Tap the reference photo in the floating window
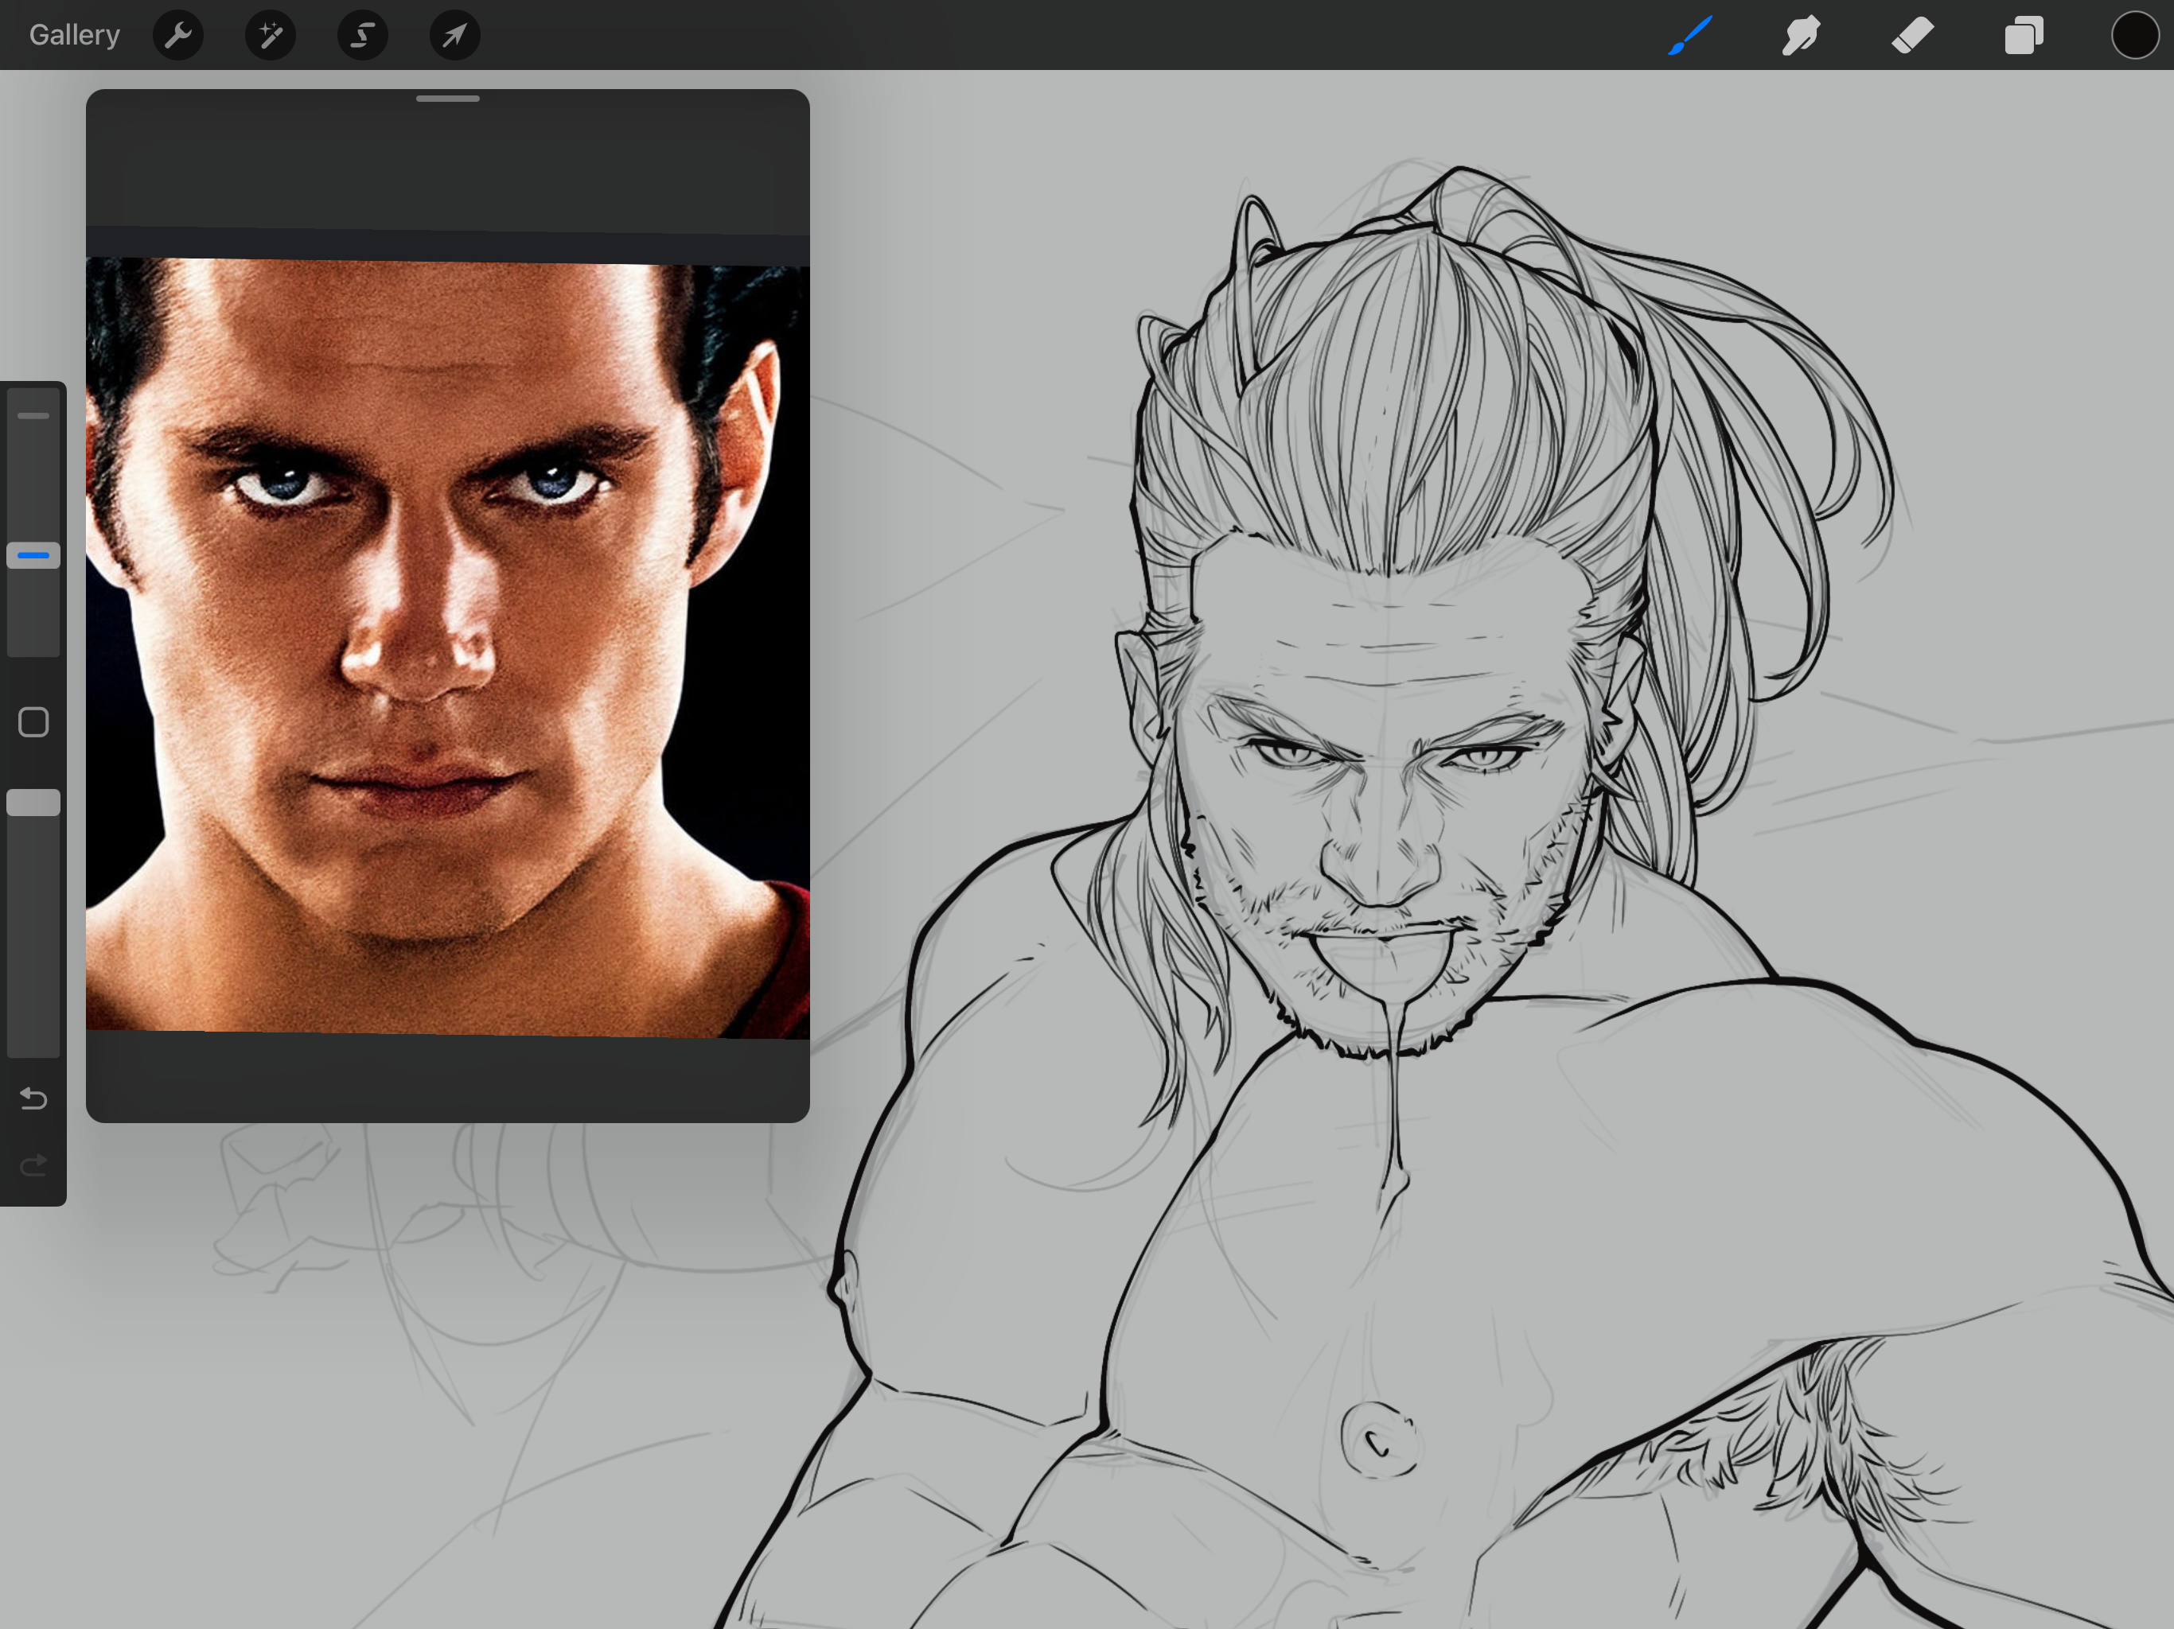The width and height of the screenshot is (2174, 1629). (x=448, y=647)
